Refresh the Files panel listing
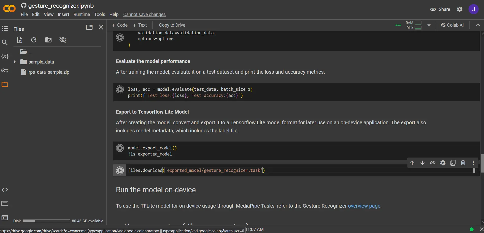484x233 pixels. tap(34, 40)
